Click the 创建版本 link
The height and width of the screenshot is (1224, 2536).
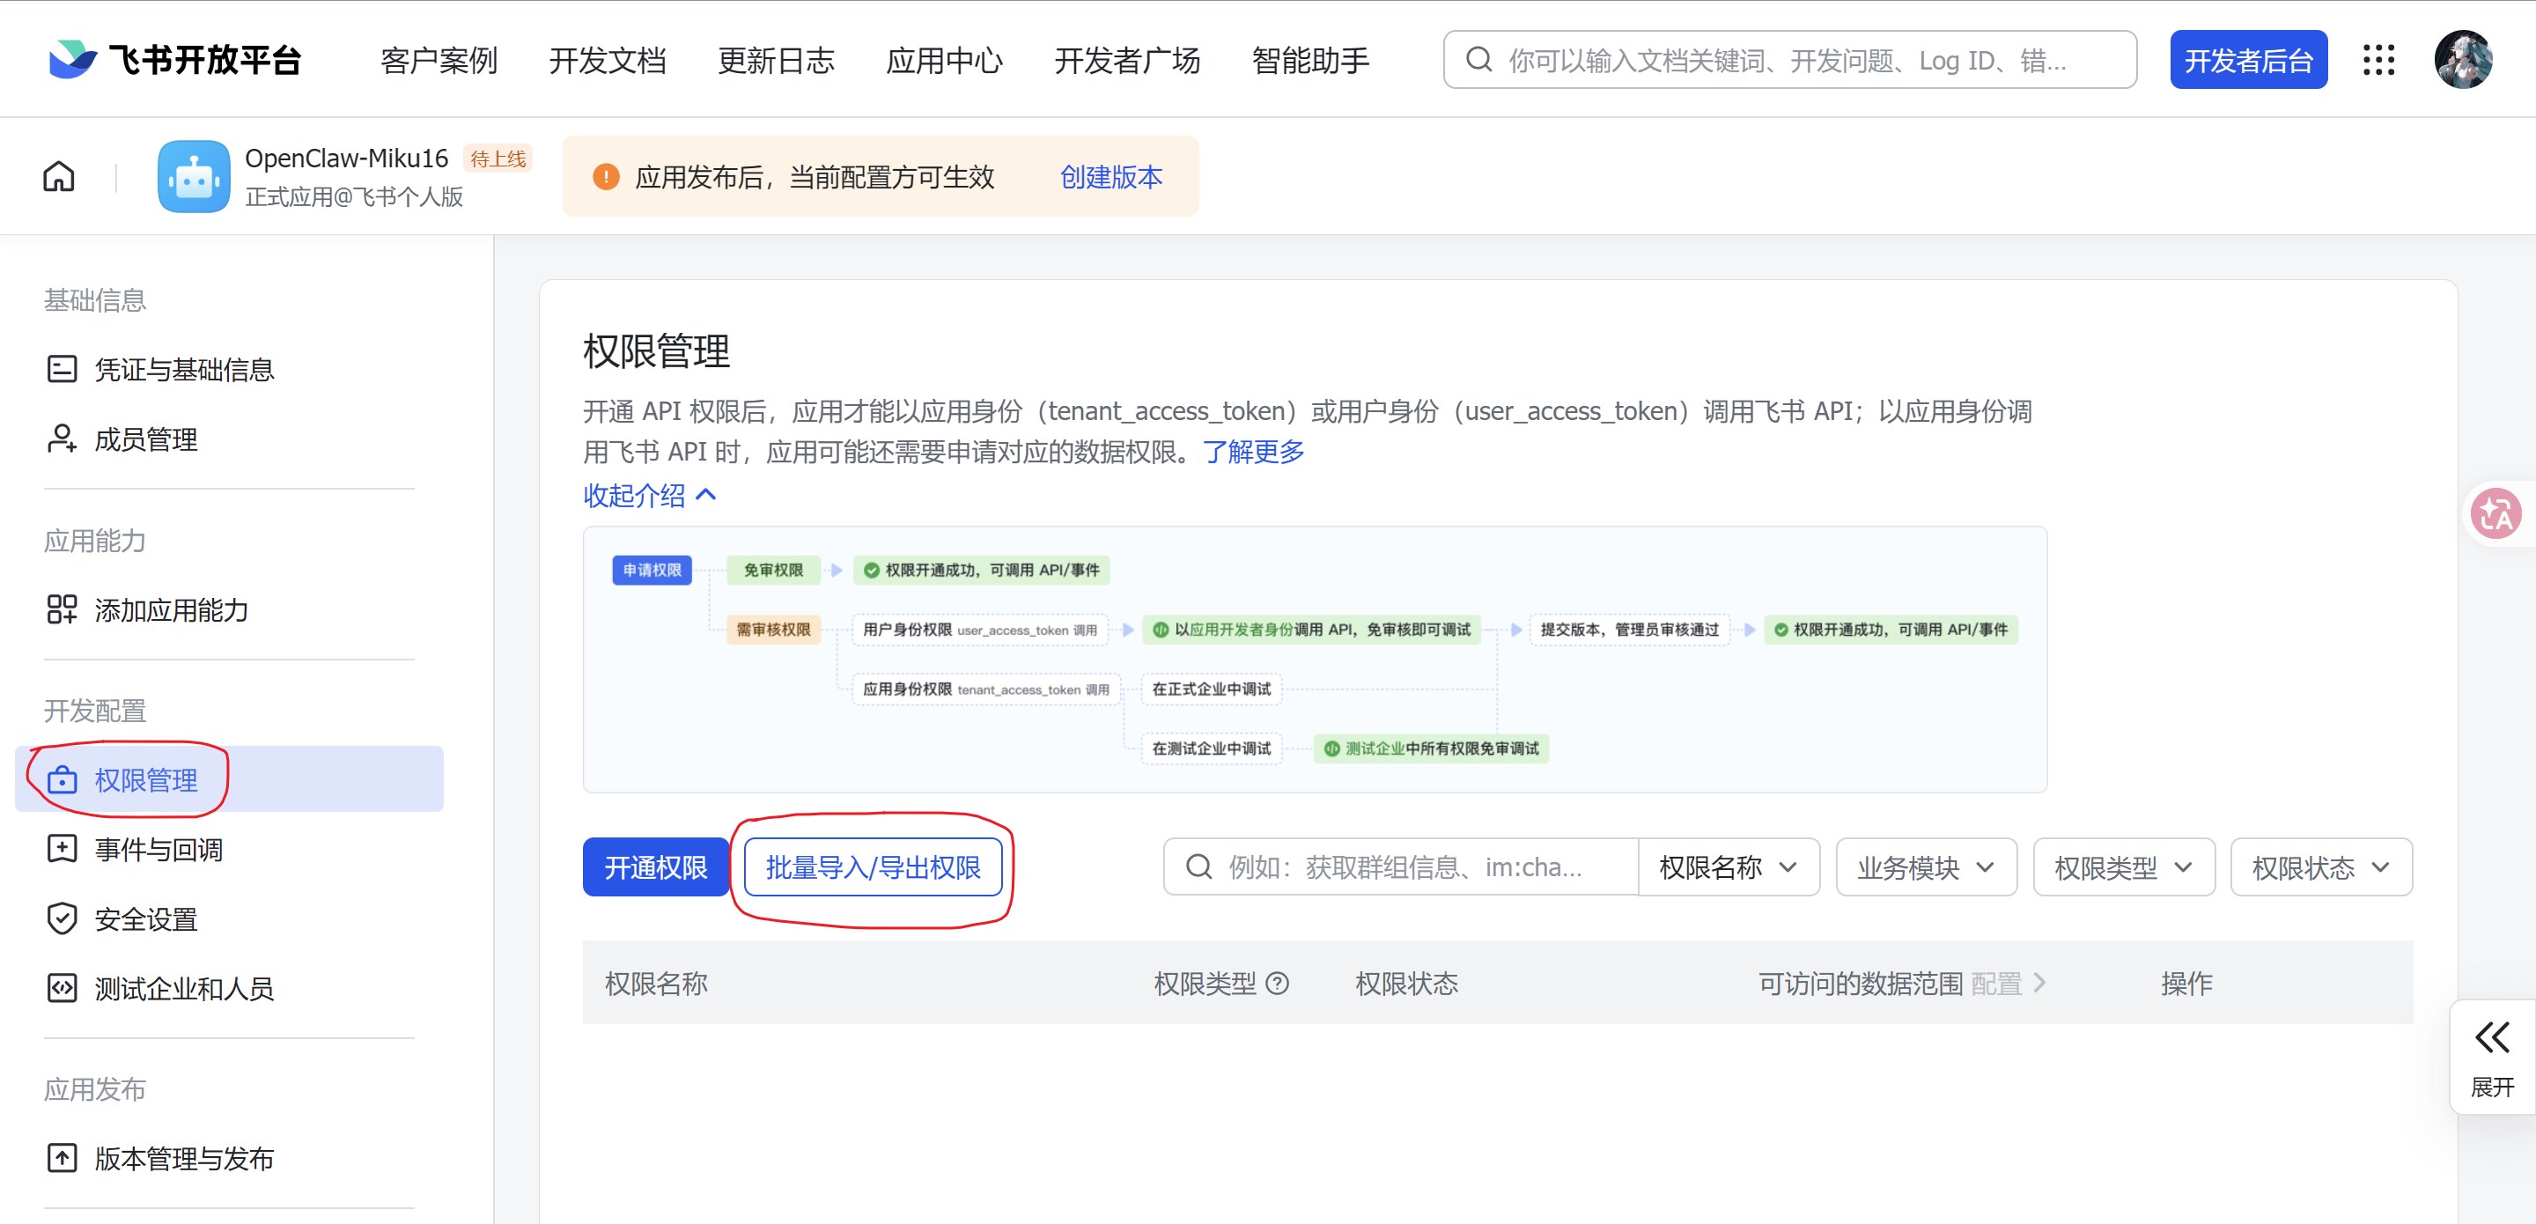pos(1110,176)
